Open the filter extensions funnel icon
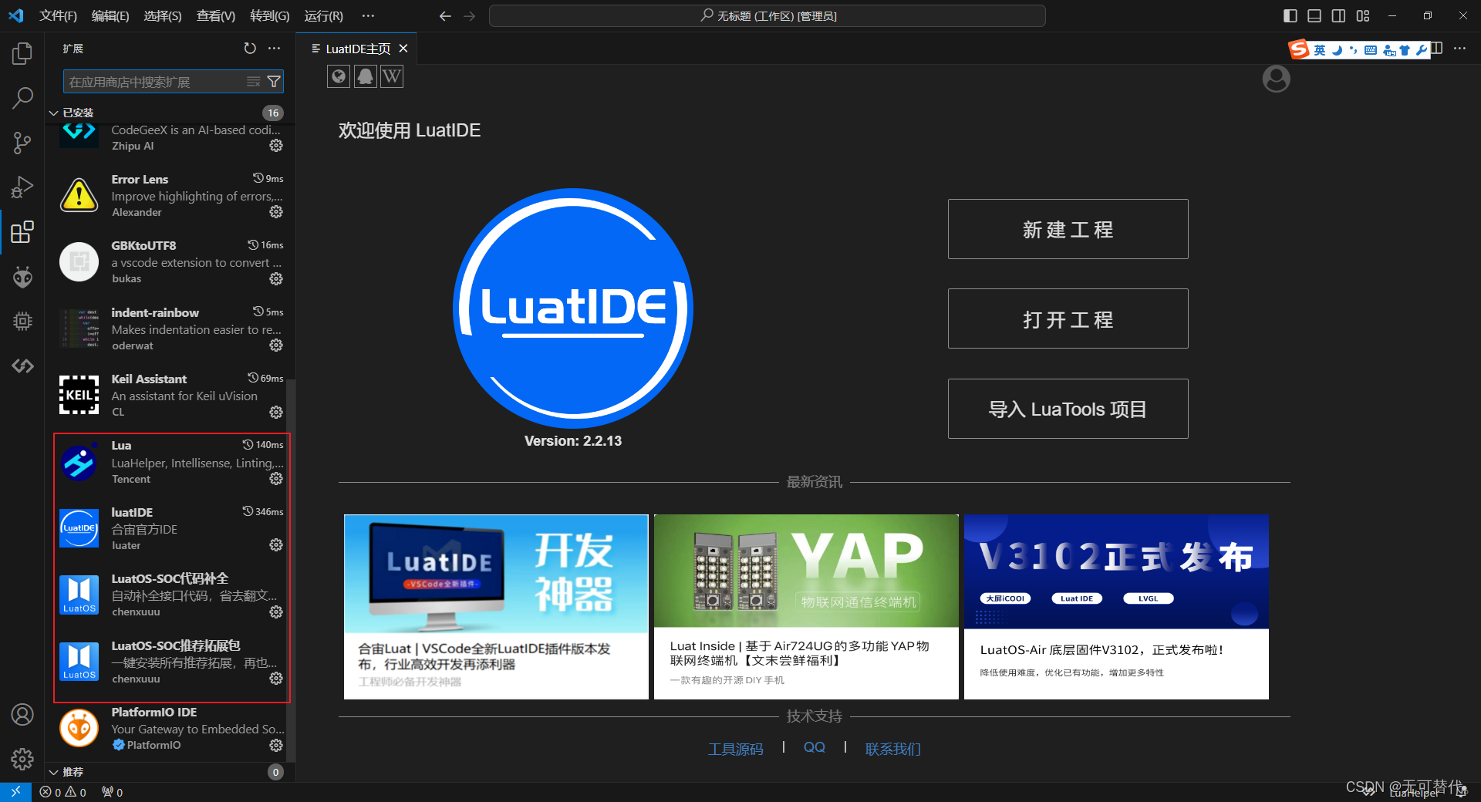The image size is (1481, 802). click(x=274, y=81)
